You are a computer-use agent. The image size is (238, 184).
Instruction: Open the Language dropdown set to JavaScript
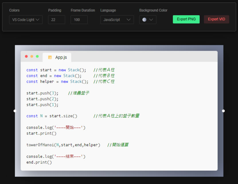coord(117,20)
